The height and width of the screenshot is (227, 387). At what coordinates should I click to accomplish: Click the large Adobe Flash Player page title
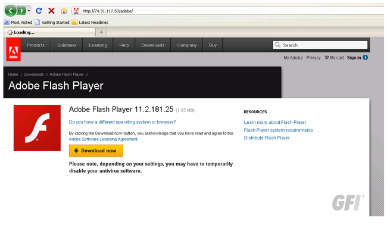[x=56, y=86]
